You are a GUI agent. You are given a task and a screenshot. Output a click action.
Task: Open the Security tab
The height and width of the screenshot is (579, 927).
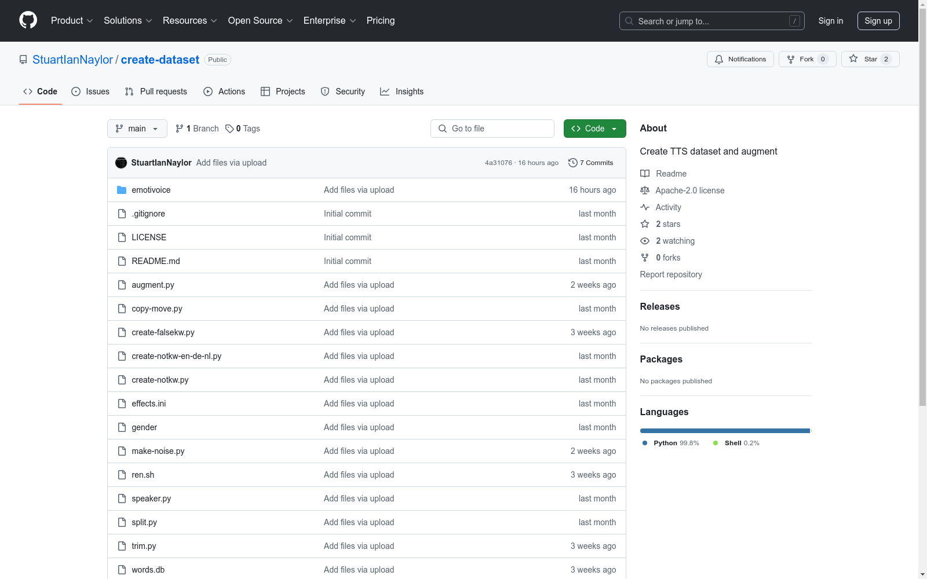point(343,91)
